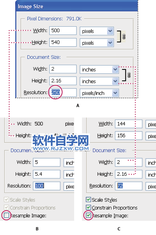Open the document Height inches dropdown in dialog A

[x=99, y=81]
